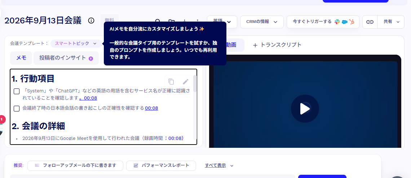Copy the notes with the copy icon
The height and width of the screenshot is (178, 411).
pos(171,82)
